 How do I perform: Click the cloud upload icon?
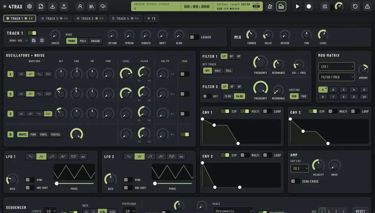[103, 7]
